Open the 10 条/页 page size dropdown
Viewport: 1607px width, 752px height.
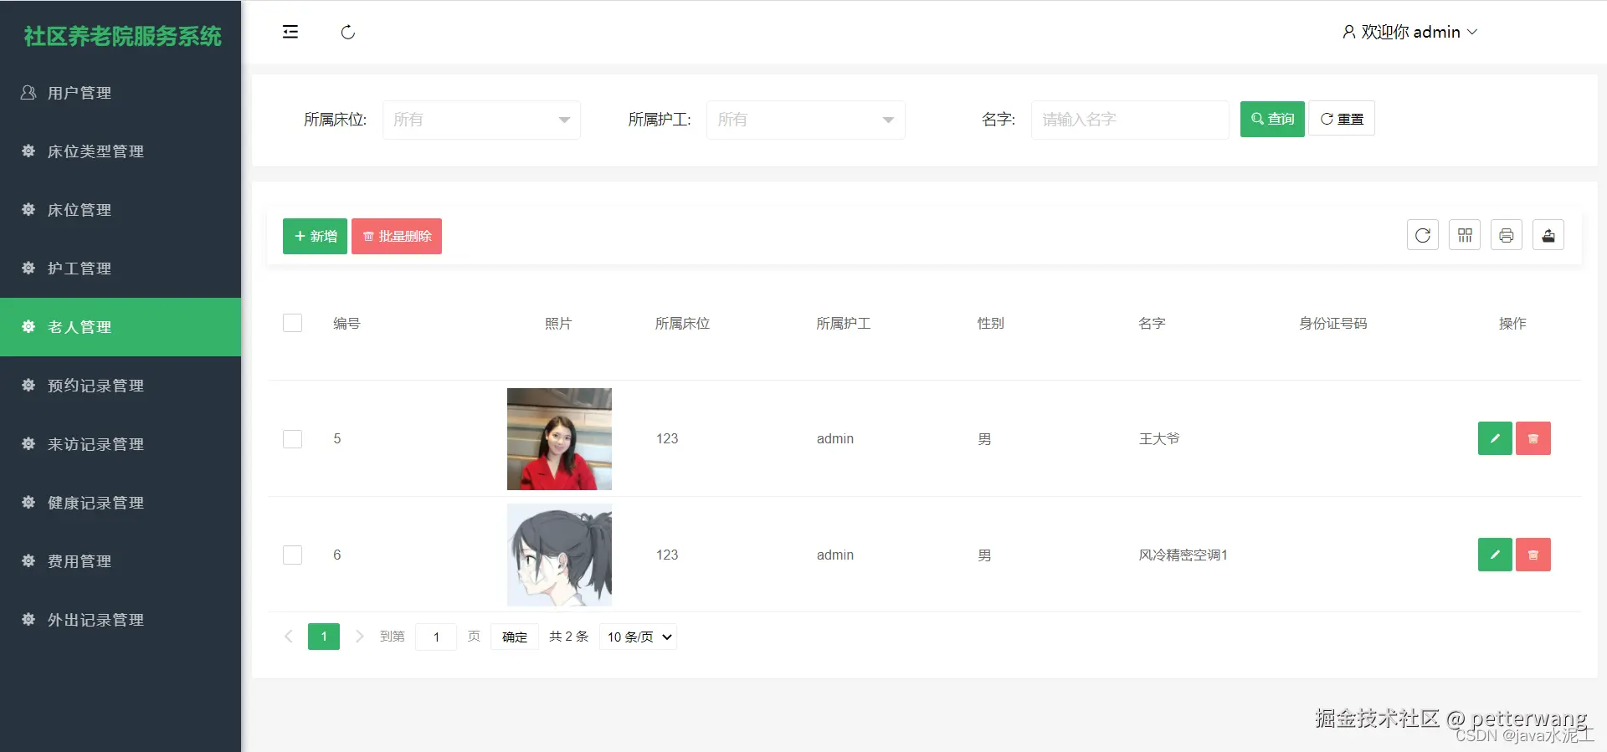coord(638,637)
